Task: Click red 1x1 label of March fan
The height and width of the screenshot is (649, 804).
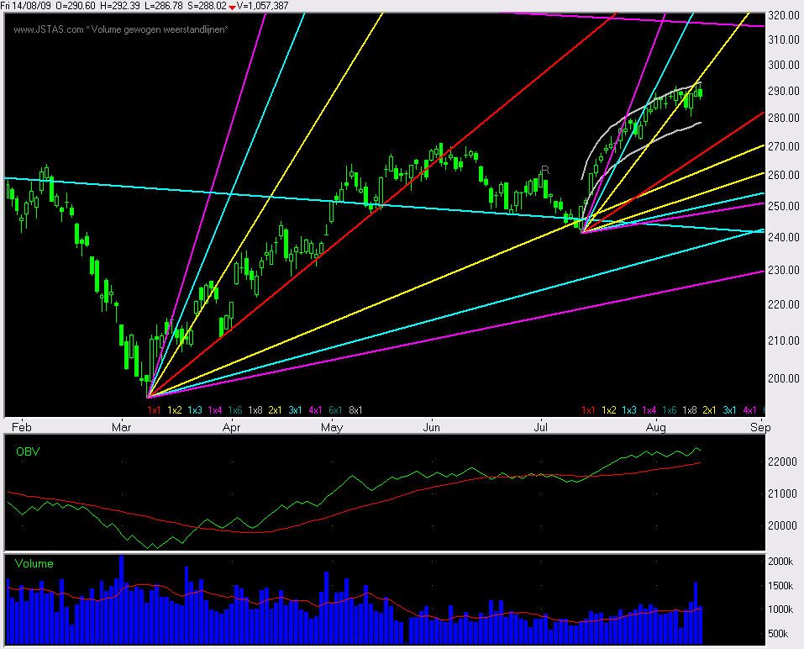Action: coord(154,410)
